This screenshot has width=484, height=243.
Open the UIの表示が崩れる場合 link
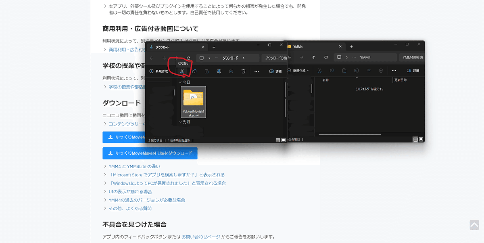click(130, 192)
